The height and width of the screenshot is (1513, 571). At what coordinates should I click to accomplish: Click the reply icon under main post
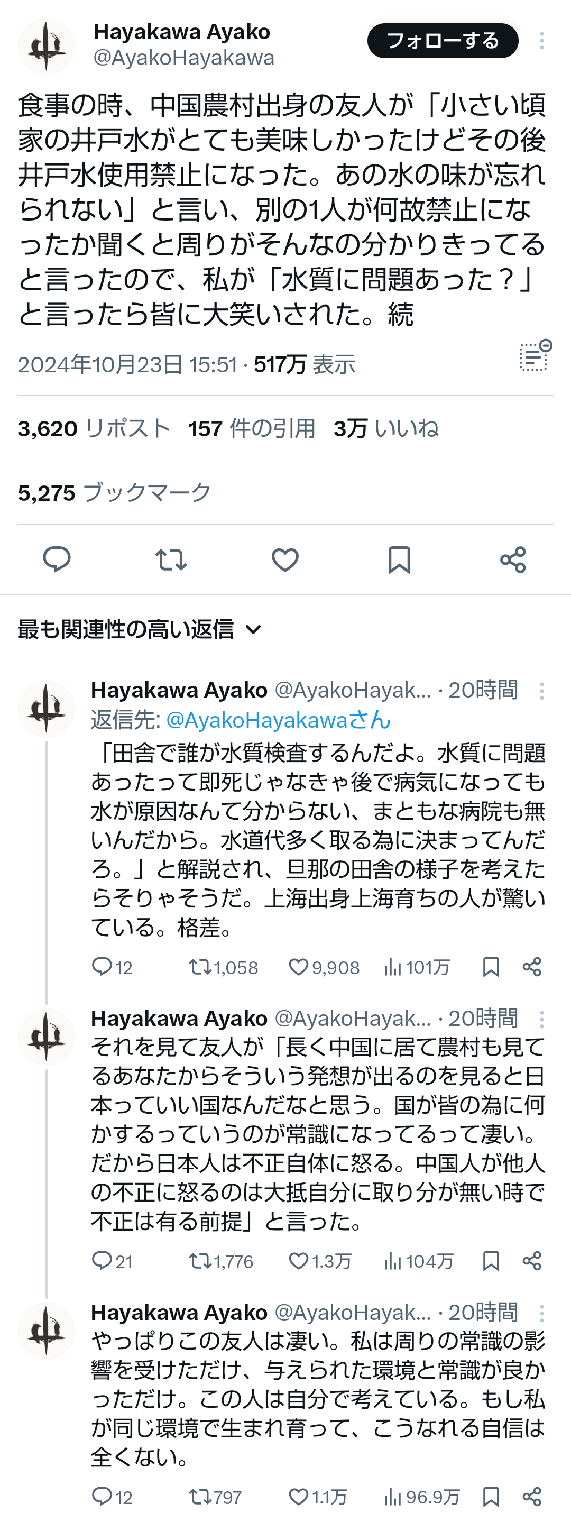pos(57,558)
